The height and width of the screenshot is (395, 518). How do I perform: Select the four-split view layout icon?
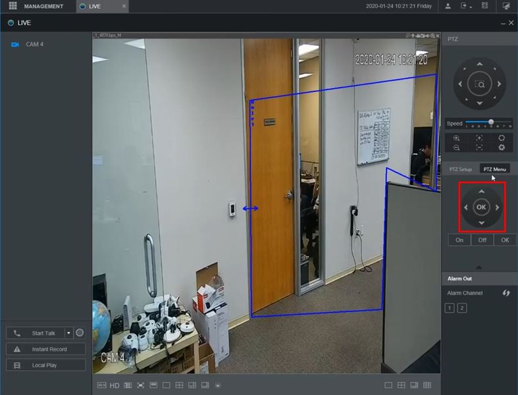401,385
